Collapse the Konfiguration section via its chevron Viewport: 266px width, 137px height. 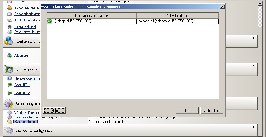253,38
